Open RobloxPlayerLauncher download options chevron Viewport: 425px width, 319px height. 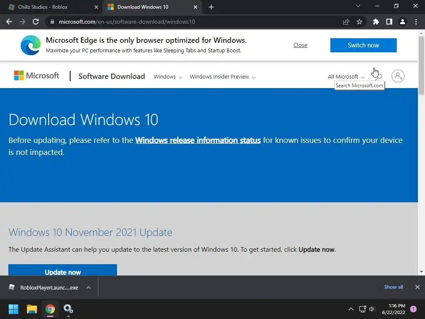pos(88,287)
